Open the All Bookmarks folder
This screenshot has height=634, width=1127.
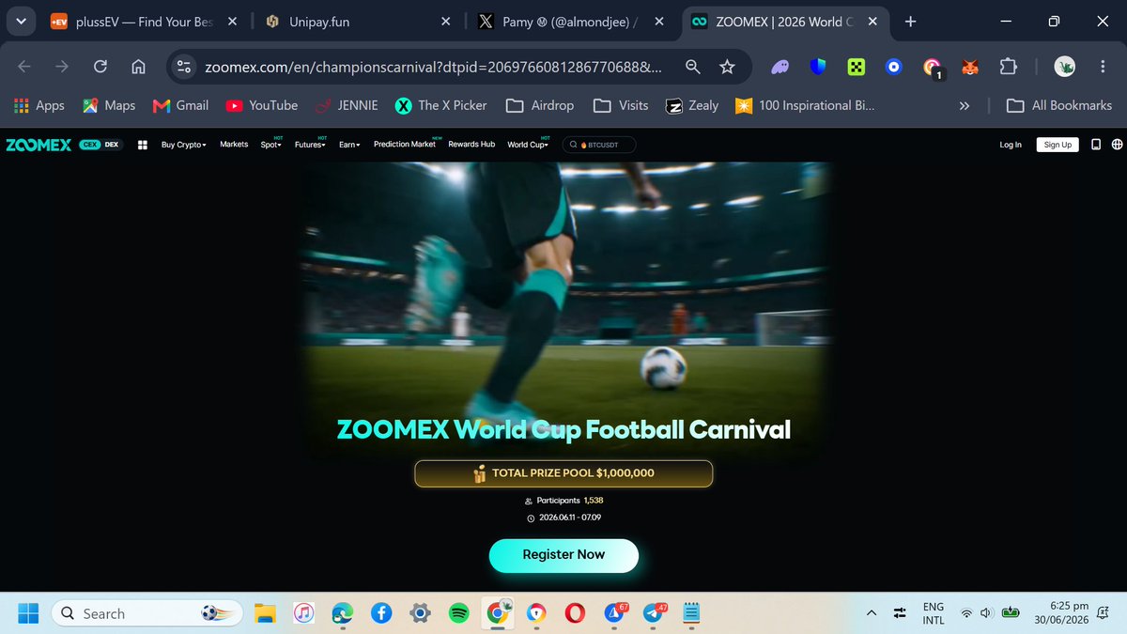(x=1059, y=105)
